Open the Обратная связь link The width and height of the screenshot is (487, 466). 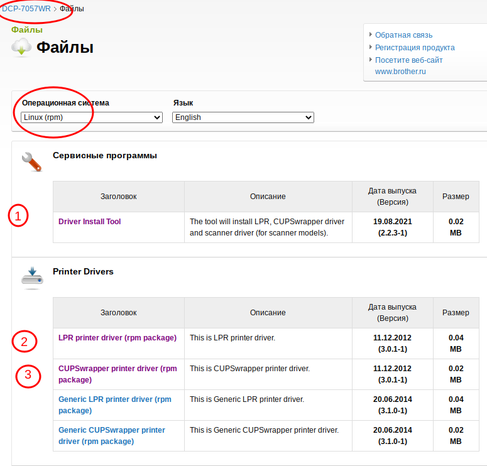tap(403, 35)
